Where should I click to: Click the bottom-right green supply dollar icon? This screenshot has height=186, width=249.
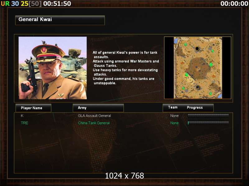pos(210,94)
